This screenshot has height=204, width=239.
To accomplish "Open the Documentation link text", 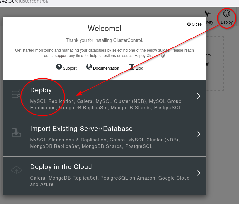I will click(106, 68).
